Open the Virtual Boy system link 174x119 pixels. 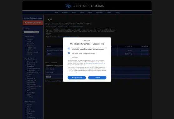[31, 93]
